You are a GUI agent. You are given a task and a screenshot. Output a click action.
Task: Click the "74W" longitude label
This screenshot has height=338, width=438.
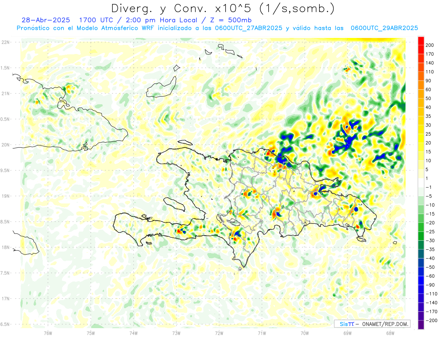(134, 333)
